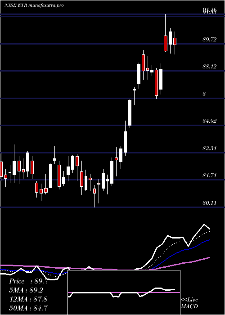The image size is (225, 315).
Task: Click the Price : 89.7 readout
Action: pos(28,281)
